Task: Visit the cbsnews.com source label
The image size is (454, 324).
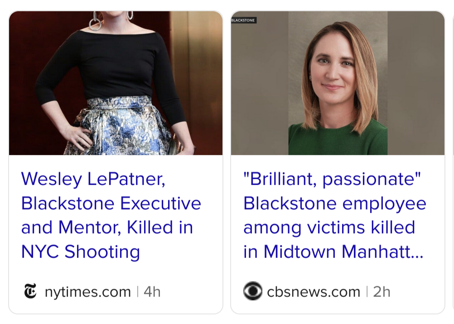Action: tap(314, 292)
